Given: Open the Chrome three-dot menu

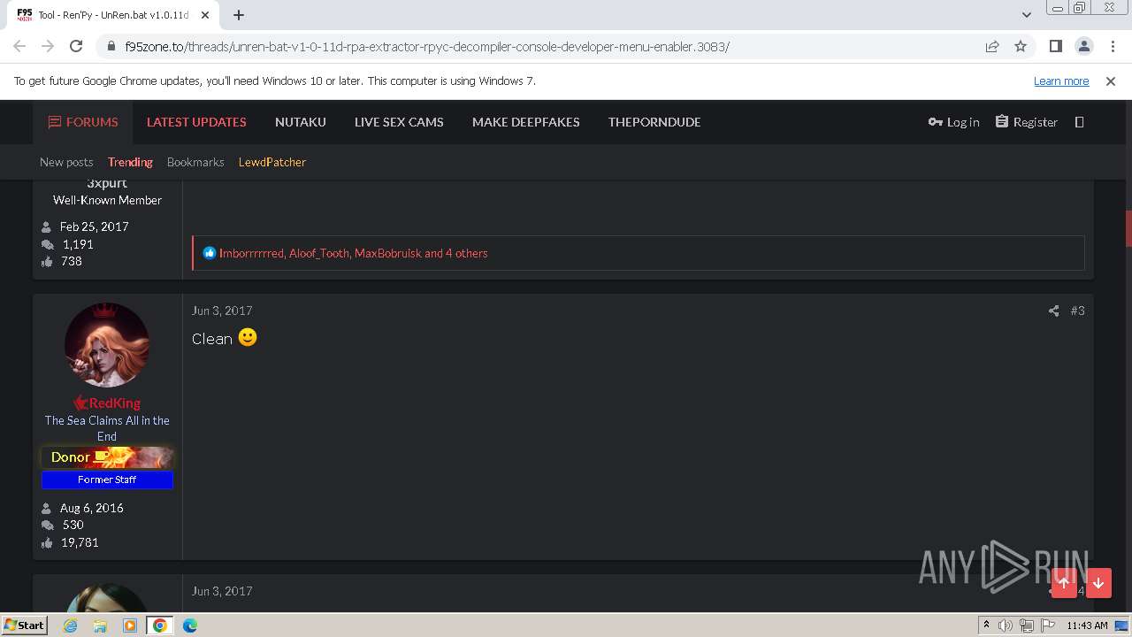Looking at the screenshot, I should click(x=1112, y=46).
